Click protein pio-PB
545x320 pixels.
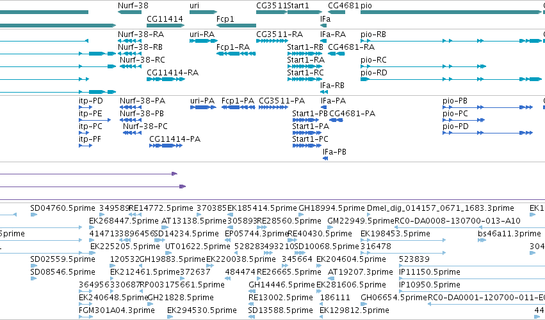click(x=455, y=101)
